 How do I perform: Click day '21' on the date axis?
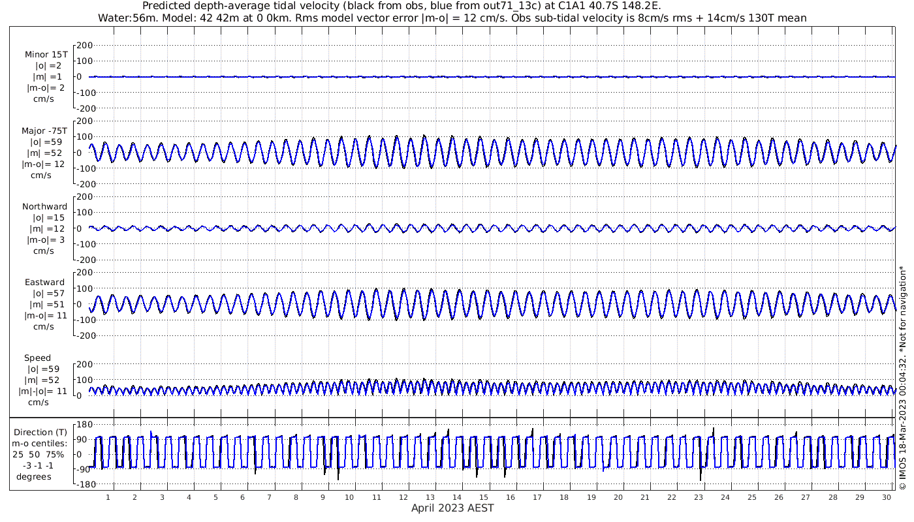644,497
